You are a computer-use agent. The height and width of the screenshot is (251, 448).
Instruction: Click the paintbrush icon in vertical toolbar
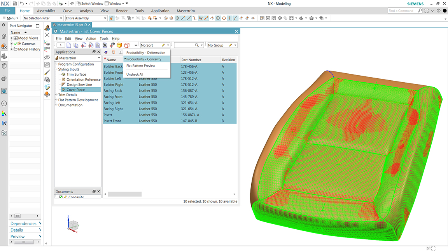pyautogui.click(x=47, y=72)
